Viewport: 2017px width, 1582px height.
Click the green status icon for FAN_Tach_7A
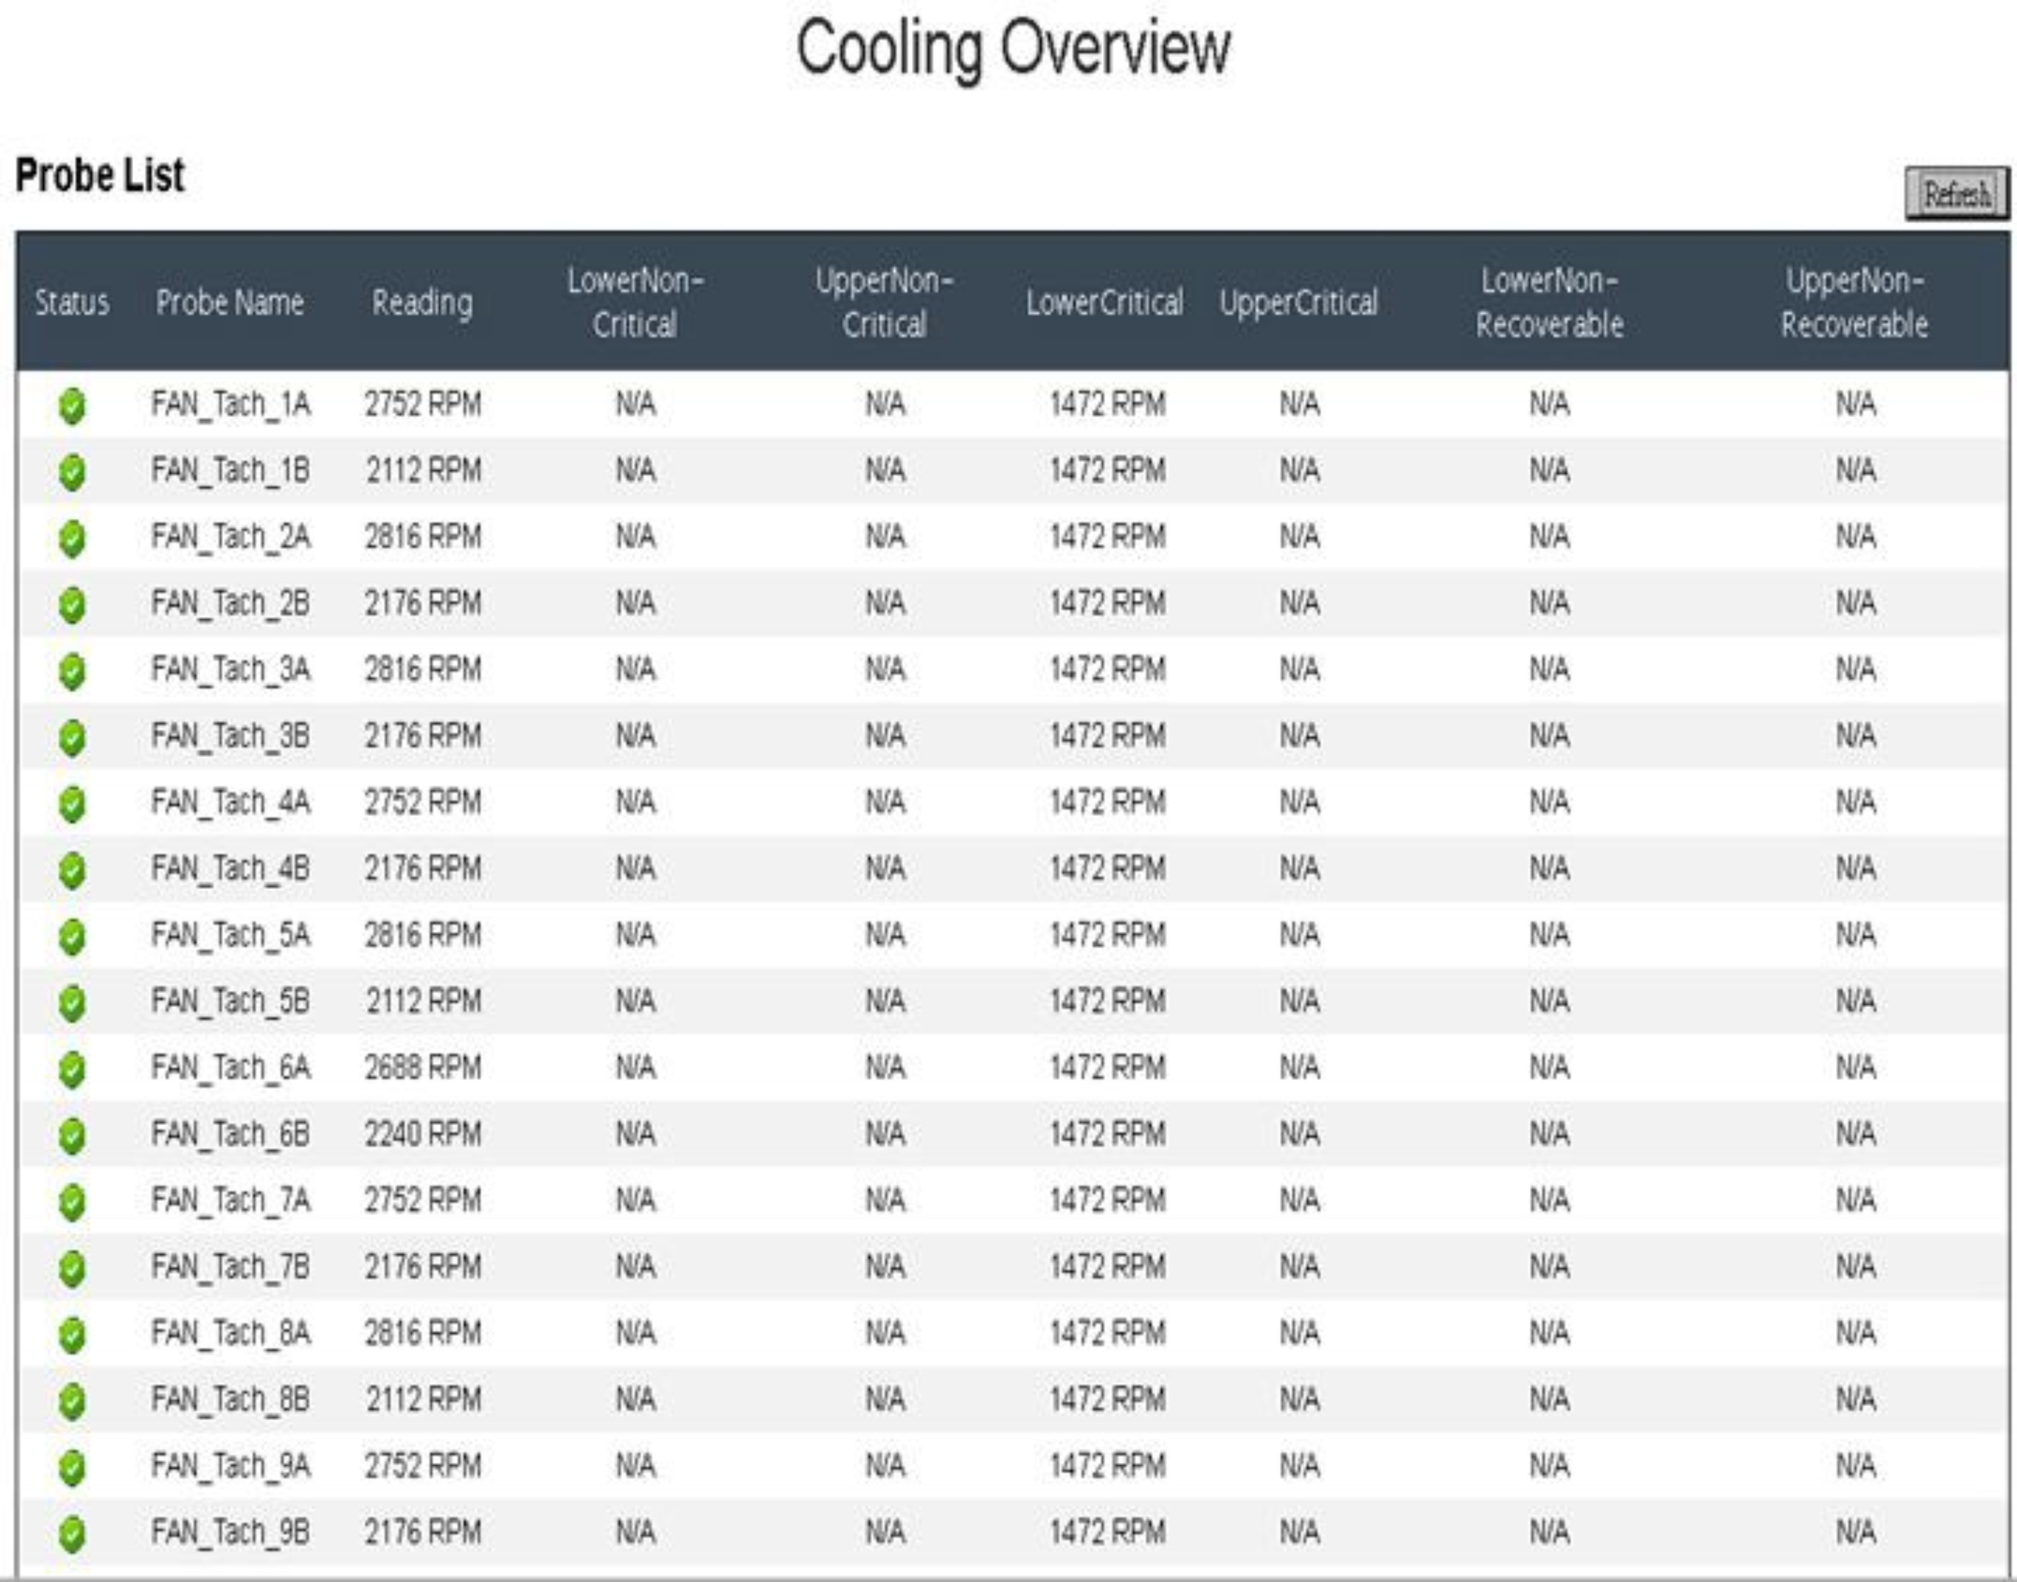tap(73, 1203)
